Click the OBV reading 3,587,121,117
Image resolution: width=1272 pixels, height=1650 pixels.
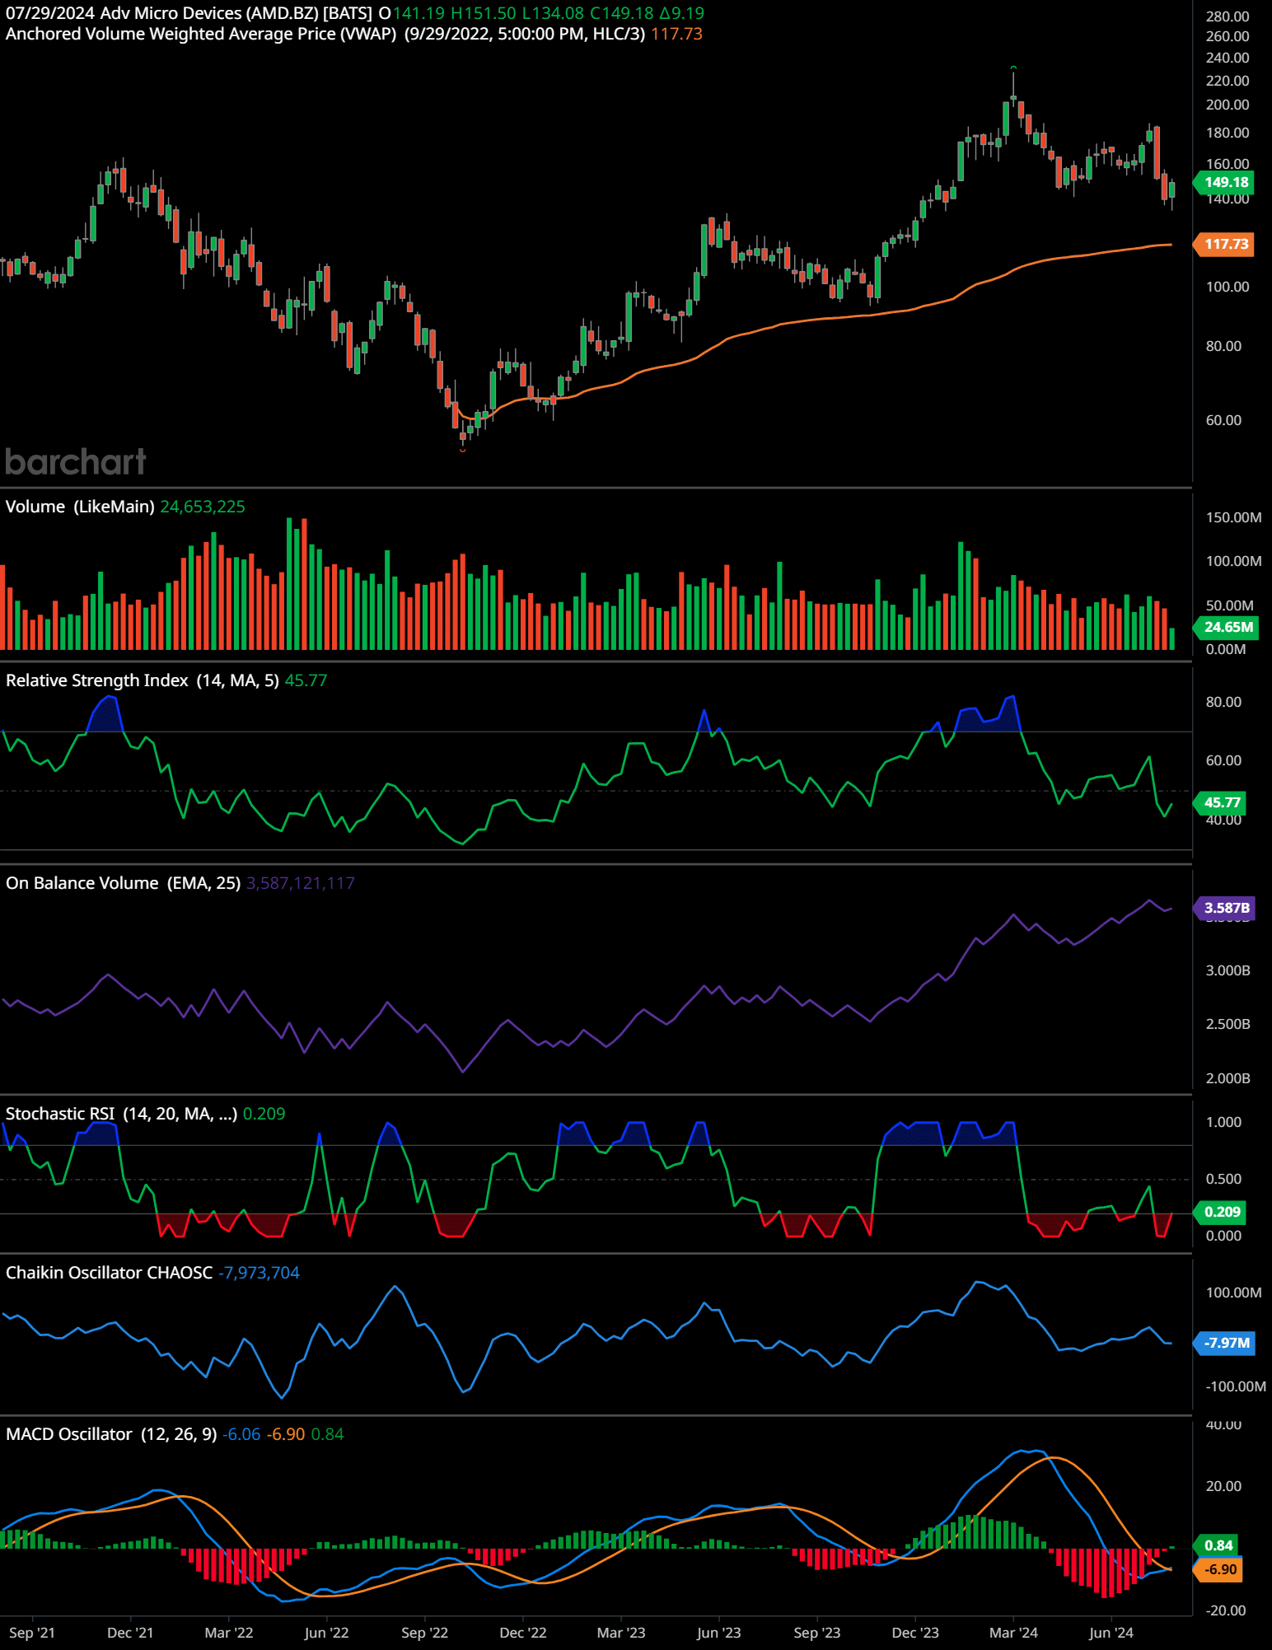tap(301, 883)
